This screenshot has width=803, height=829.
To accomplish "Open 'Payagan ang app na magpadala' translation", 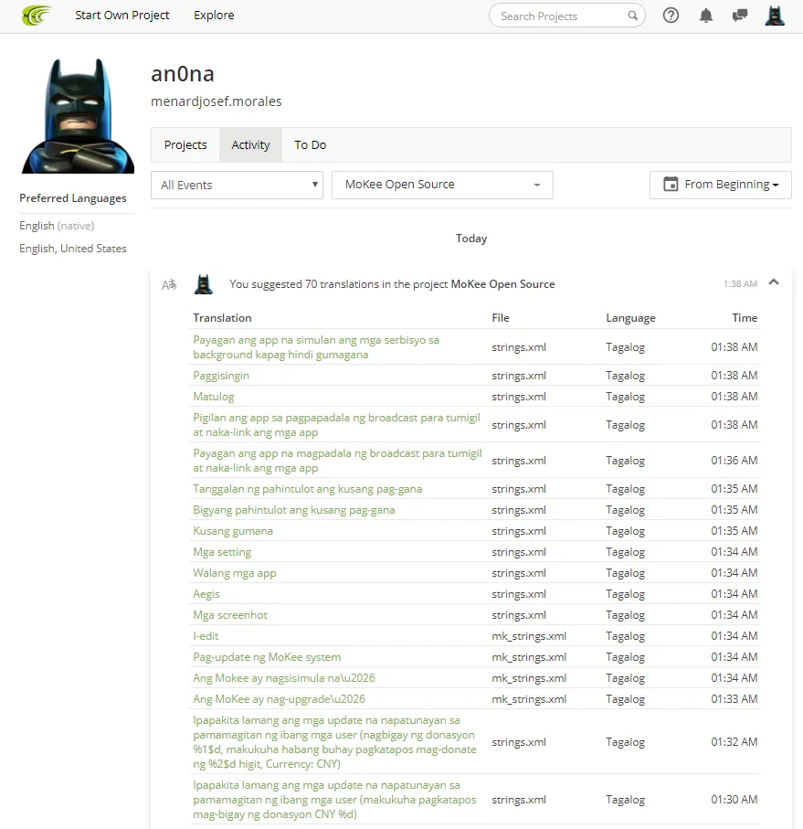I will (x=337, y=461).
